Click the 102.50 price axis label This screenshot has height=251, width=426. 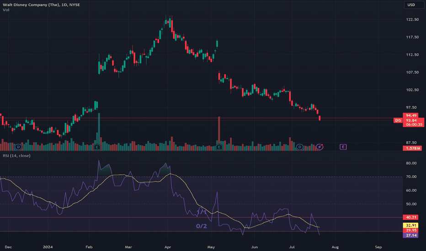click(412, 90)
